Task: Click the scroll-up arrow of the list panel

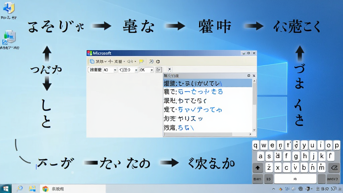Action: coord(254,81)
